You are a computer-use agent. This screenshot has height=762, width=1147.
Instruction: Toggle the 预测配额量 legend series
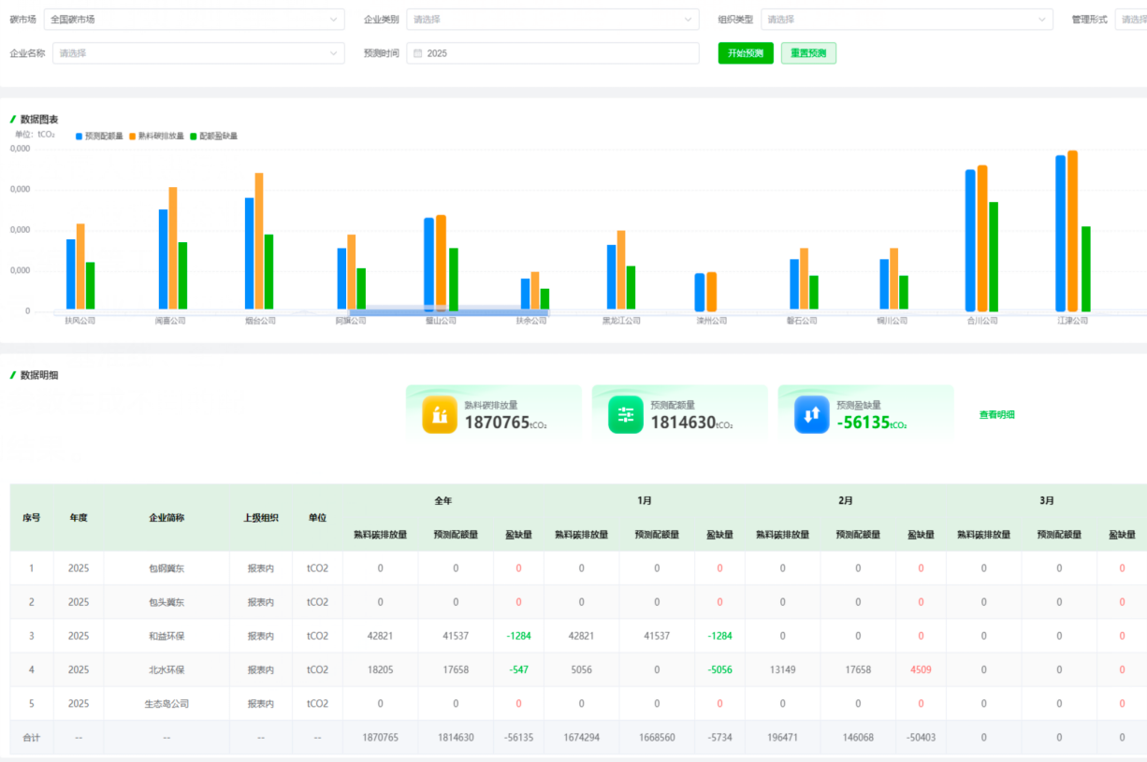pos(99,137)
